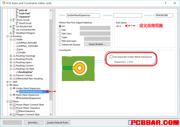The height and width of the screenshot is (127, 180).
Task: Expand the Routing Topology node
Action: 11,56
